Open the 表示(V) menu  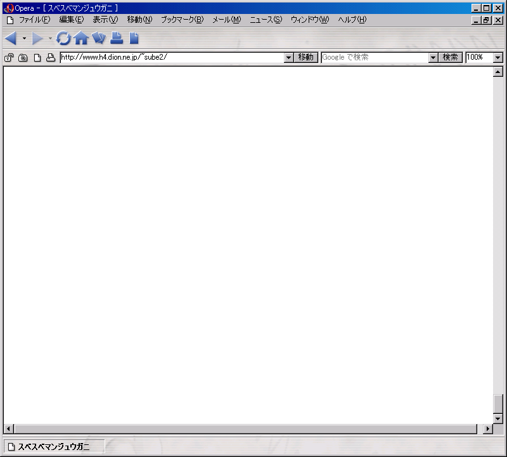click(x=105, y=20)
